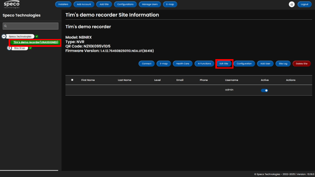
Task: Open the site's E-map button
Action: coord(164,63)
